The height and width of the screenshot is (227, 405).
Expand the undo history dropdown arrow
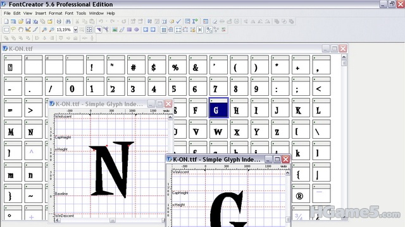pyautogui.click(x=106, y=21)
